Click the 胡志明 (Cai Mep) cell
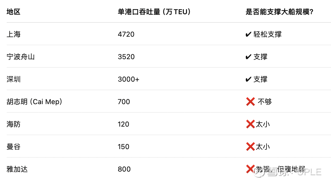The image size is (331, 182). pos(34,102)
